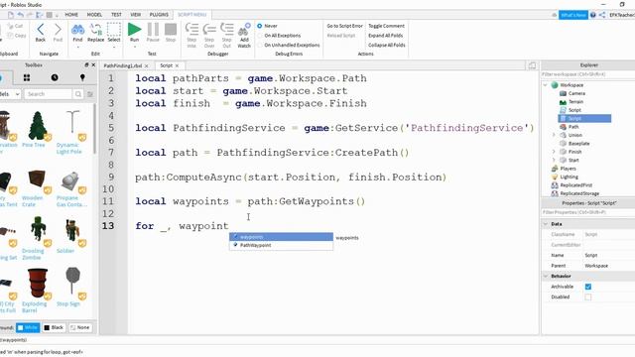Click the Back navigation arrow

41,30
